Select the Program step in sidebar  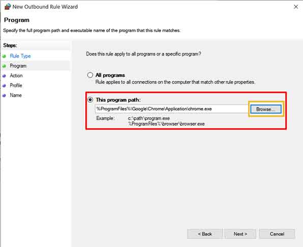(18, 66)
